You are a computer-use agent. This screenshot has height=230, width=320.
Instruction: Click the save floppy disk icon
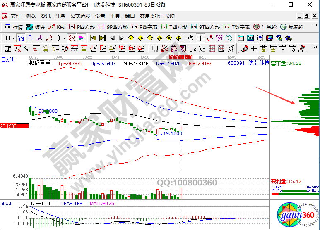[x=269, y=38]
